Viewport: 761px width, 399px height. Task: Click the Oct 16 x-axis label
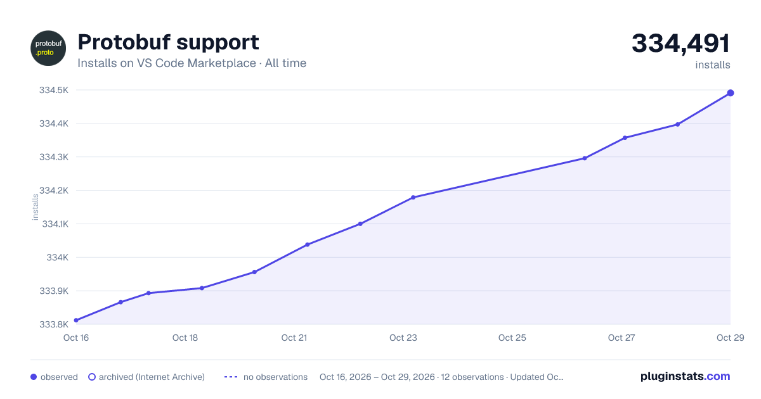pos(76,338)
